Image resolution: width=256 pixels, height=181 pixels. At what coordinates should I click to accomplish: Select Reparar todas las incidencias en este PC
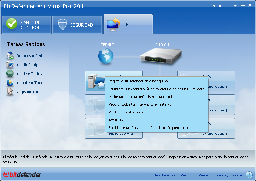[x=140, y=104]
